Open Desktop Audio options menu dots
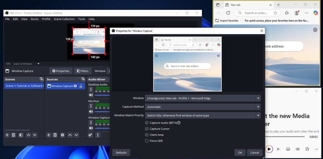Image resolution: width=323 pixels, height=159 pixels. tap(91, 89)
